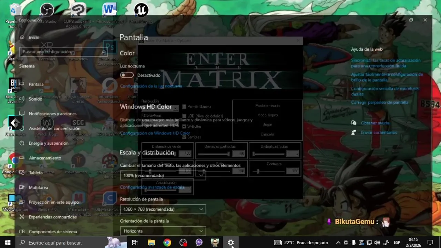This screenshot has width=441, height=248.
Task: Click Cancelar in Enter The Matrix options
Action: 267,134
